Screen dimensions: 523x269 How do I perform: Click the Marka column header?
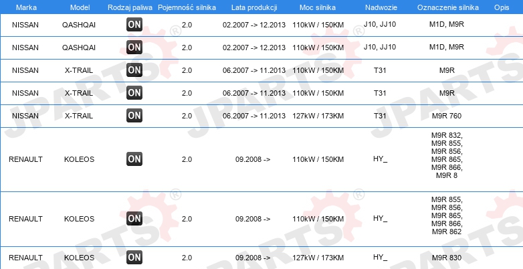(25, 7)
